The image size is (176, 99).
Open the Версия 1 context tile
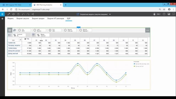click(85, 30)
